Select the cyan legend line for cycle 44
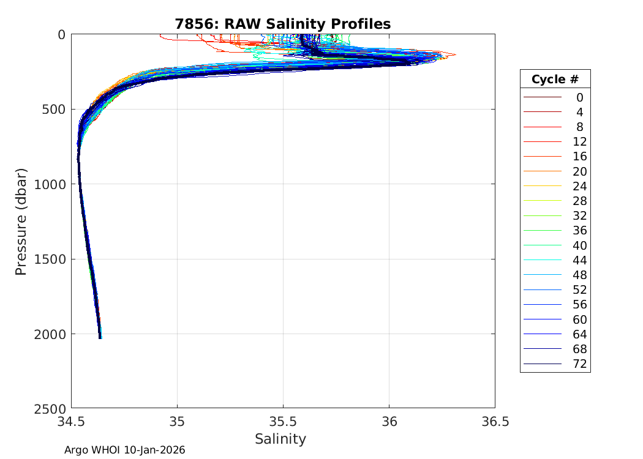The height and width of the screenshot is (459, 643). 542,260
